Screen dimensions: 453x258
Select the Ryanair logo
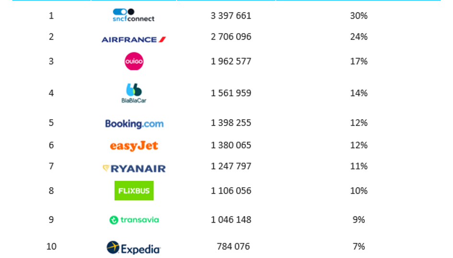(134, 168)
